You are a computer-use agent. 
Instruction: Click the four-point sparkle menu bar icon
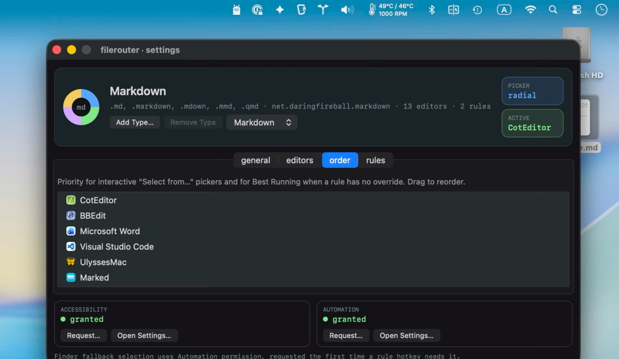pos(280,10)
